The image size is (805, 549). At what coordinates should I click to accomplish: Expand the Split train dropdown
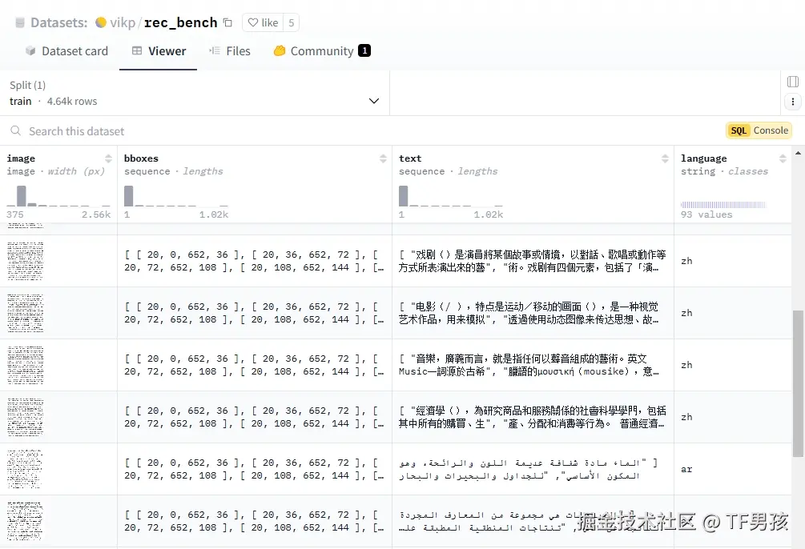[373, 101]
